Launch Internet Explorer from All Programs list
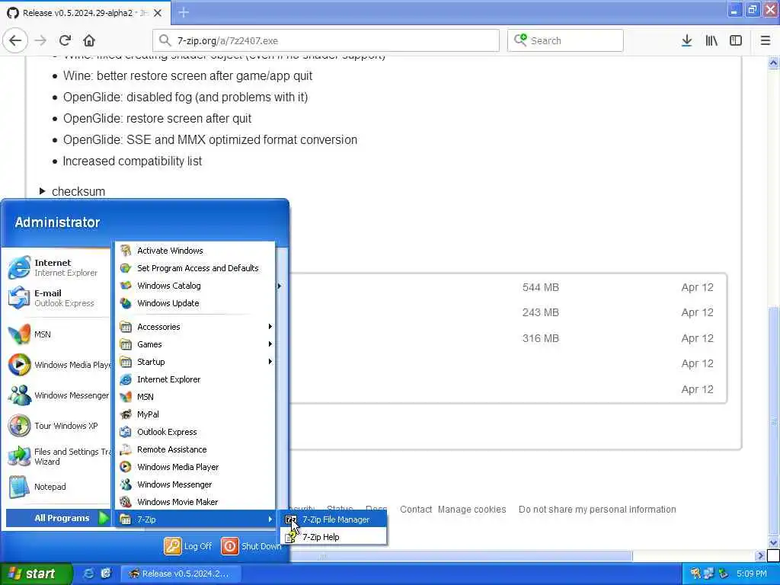Viewport: 780px width, 585px height. (x=196, y=379)
